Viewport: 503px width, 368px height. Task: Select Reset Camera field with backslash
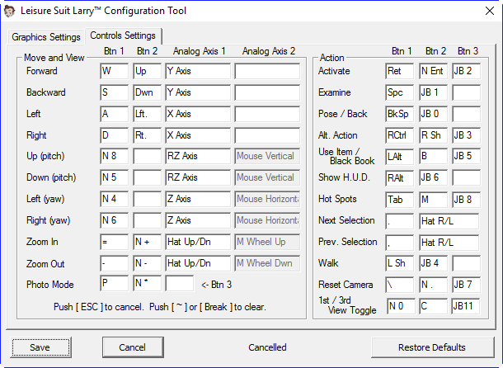399,285
